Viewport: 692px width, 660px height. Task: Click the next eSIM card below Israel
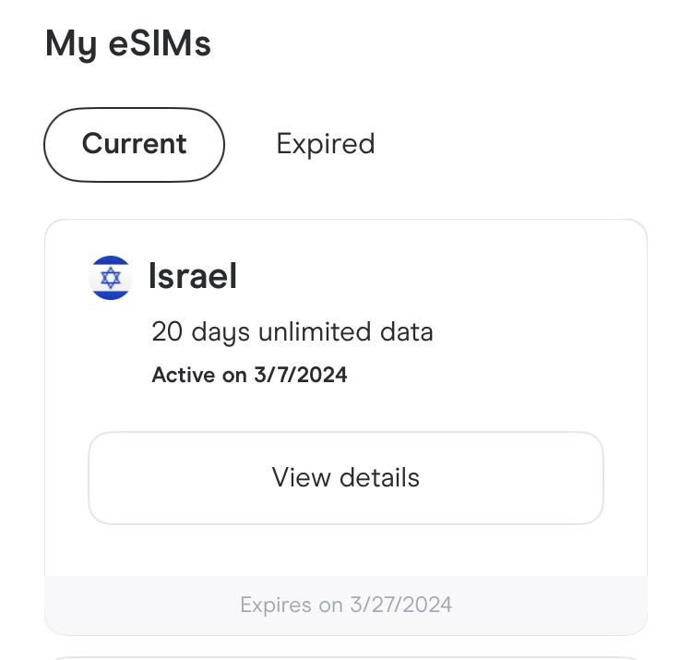pos(346,658)
